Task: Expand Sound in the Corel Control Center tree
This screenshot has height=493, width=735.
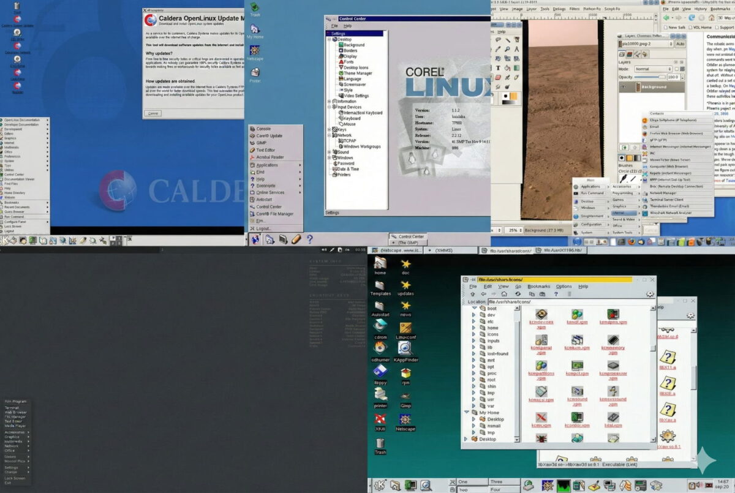Action: coord(328,152)
